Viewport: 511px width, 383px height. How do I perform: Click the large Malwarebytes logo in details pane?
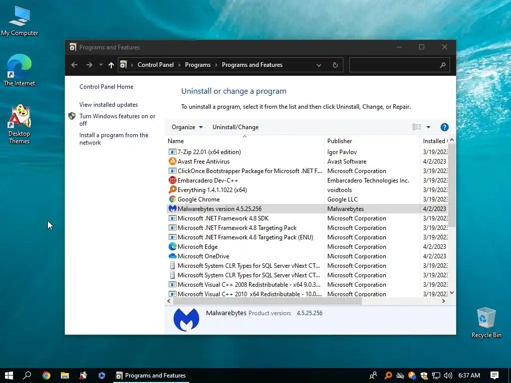point(186,320)
